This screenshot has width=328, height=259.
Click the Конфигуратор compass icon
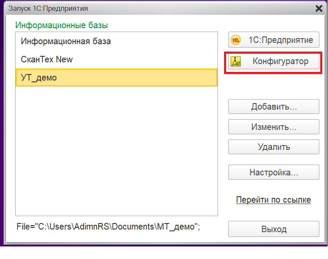pos(236,62)
